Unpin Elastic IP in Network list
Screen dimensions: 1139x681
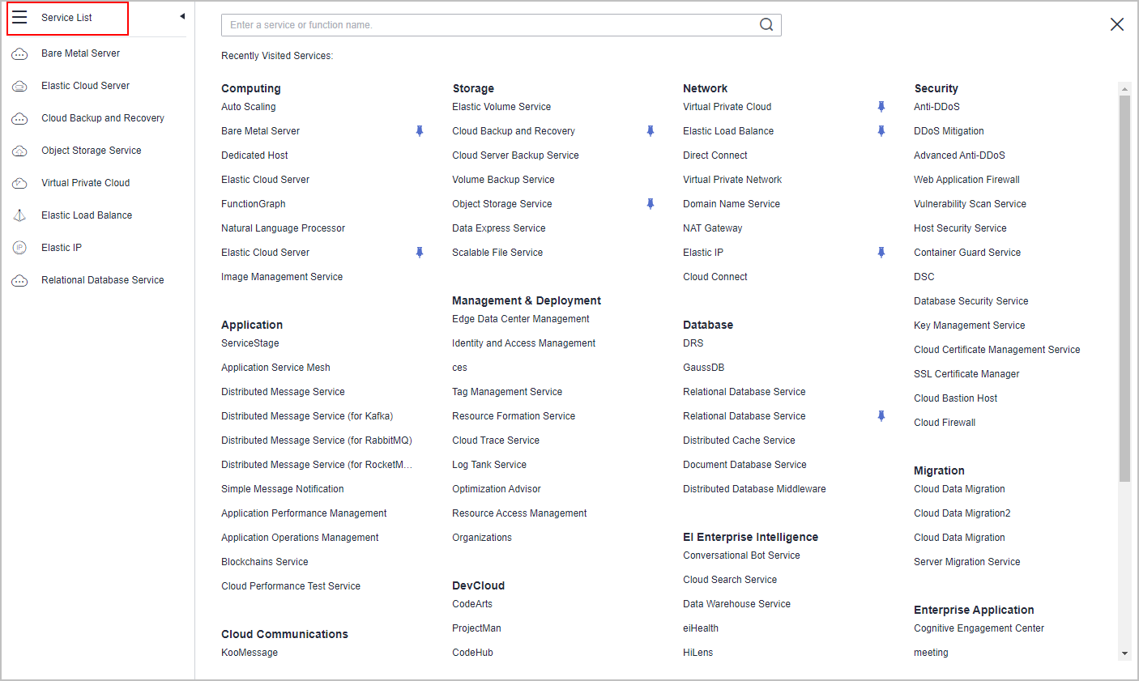tap(881, 253)
